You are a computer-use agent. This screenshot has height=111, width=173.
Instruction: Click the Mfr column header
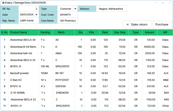click(165, 32)
